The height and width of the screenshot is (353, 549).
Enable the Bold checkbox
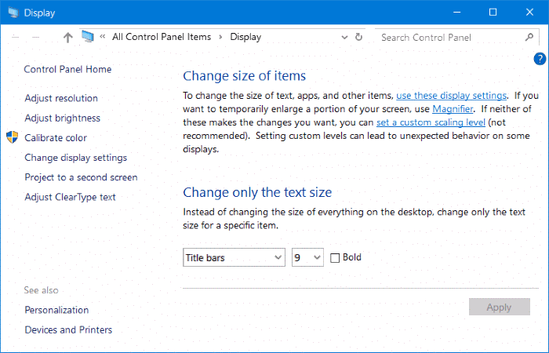coord(335,258)
